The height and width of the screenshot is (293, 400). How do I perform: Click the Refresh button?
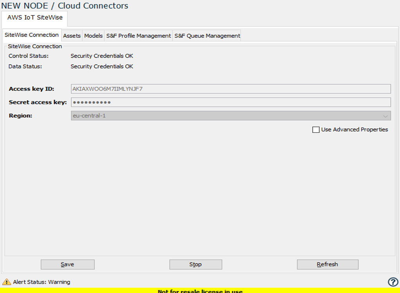[327, 264]
